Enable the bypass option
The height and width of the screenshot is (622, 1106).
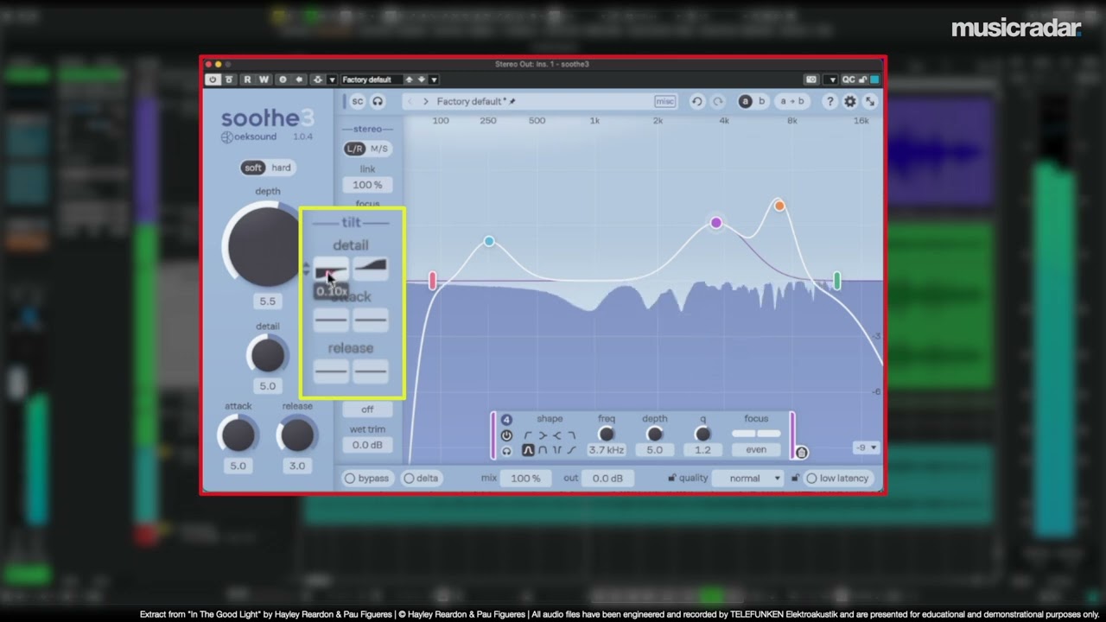367,478
